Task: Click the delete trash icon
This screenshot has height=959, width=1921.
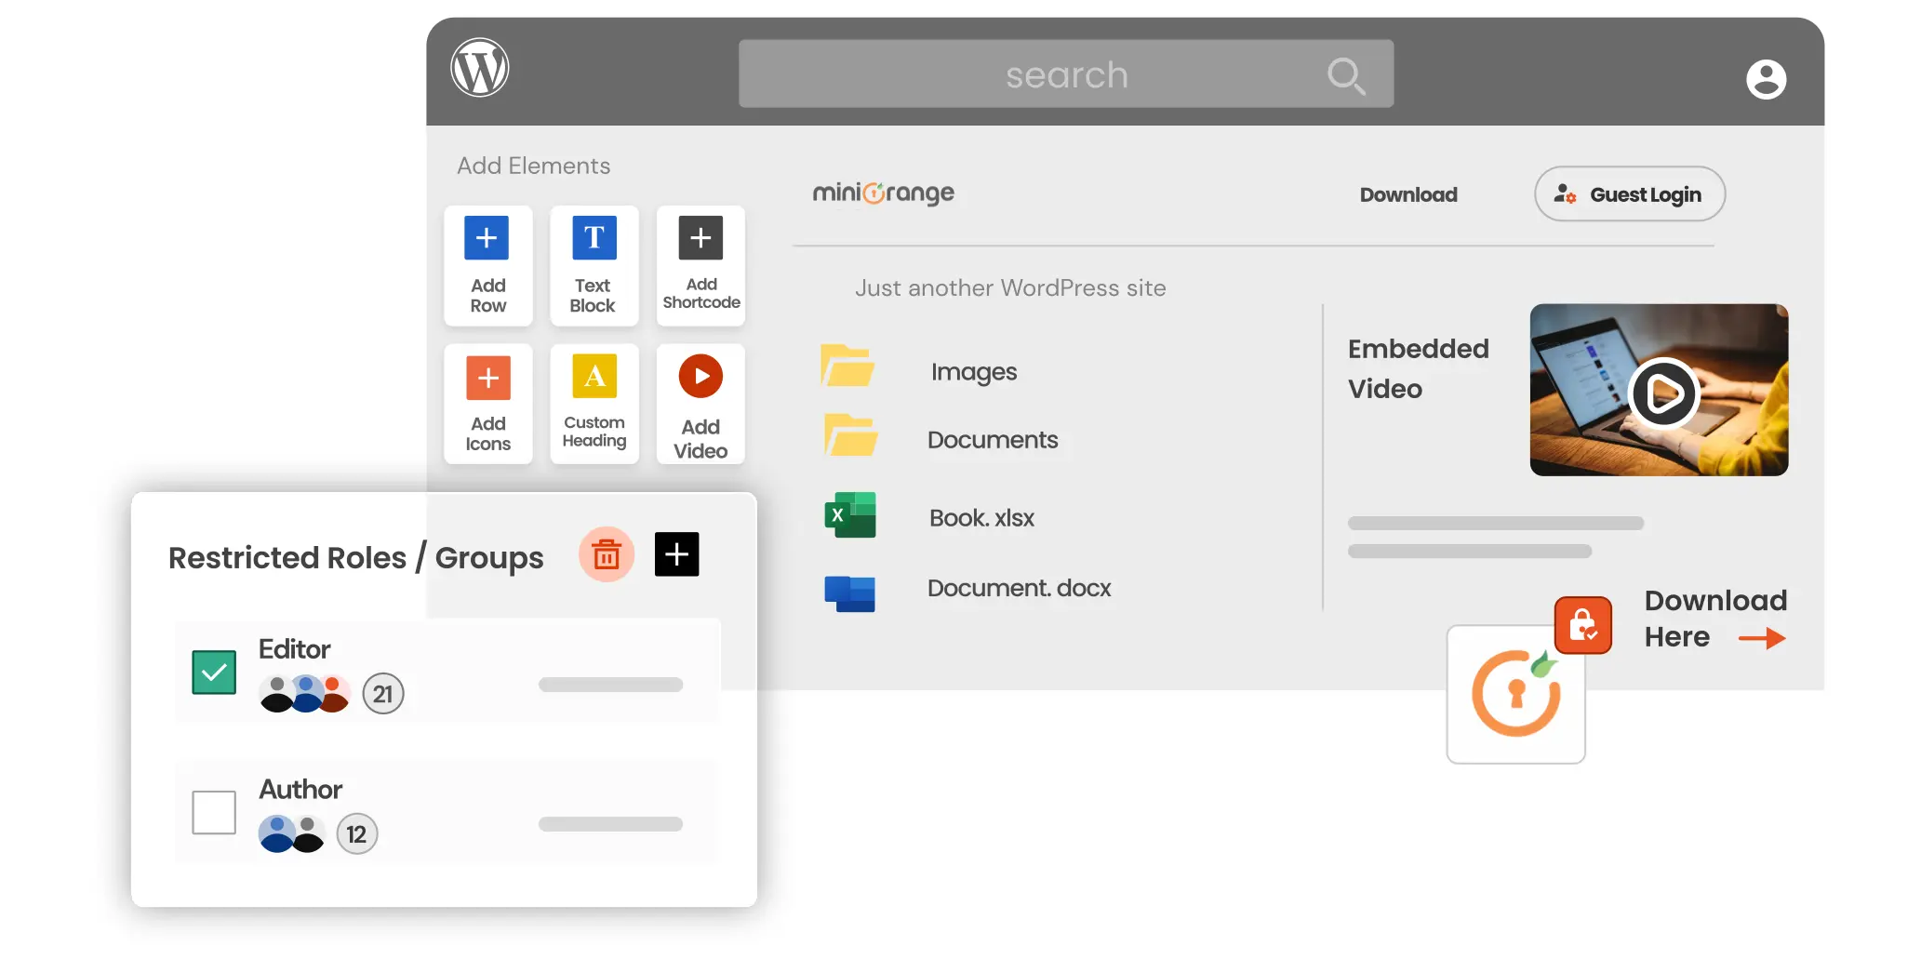Action: coord(606,553)
